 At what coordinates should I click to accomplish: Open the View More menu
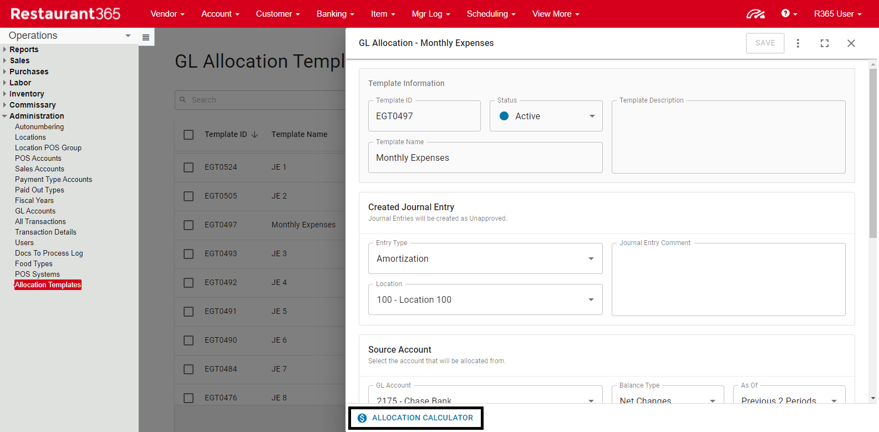[x=556, y=14]
